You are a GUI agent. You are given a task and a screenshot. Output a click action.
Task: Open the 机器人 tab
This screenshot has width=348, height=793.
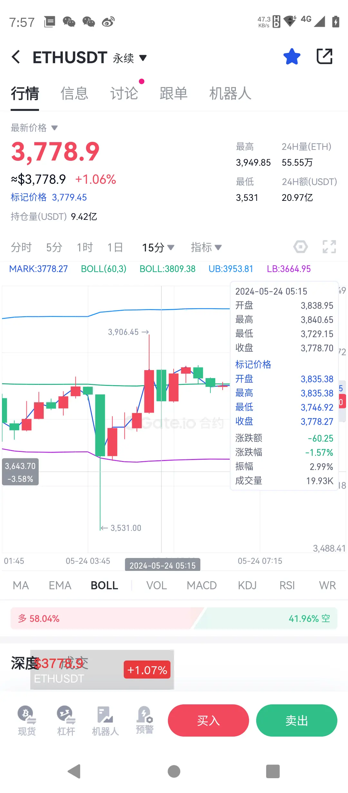[x=230, y=93]
